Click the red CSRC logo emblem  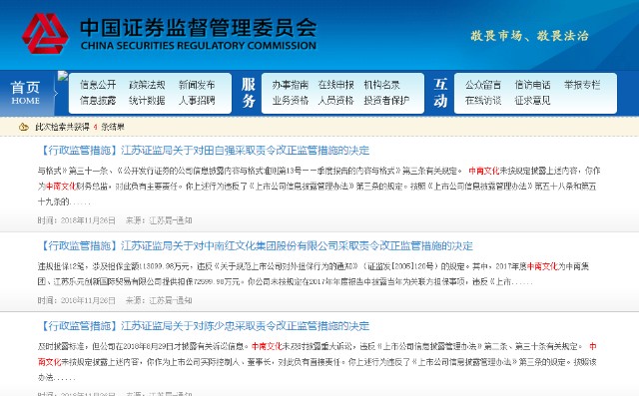click(x=45, y=34)
